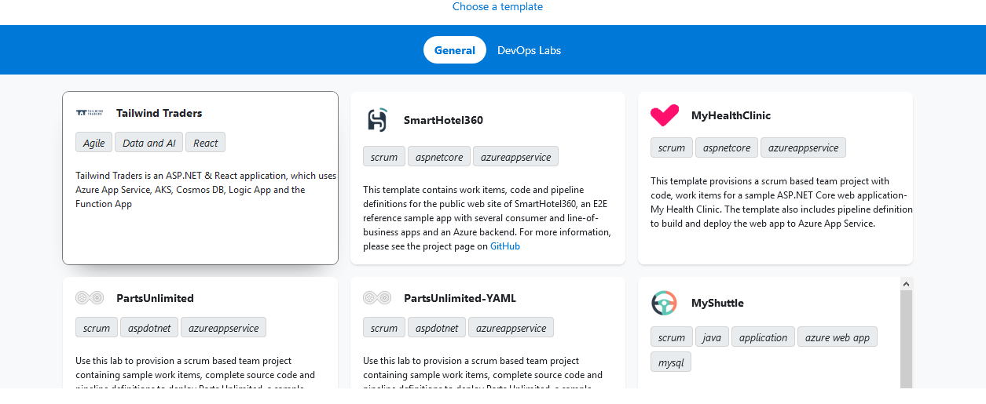Switch to the General tab
Viewport: 986px width, 404px height.
(455, 50)
